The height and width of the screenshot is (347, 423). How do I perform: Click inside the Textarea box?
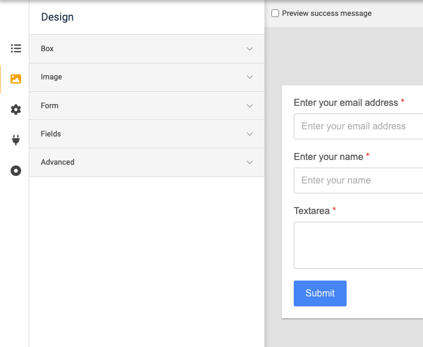[358, 245]
